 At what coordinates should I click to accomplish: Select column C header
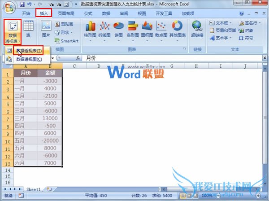[x=74, y=66]
